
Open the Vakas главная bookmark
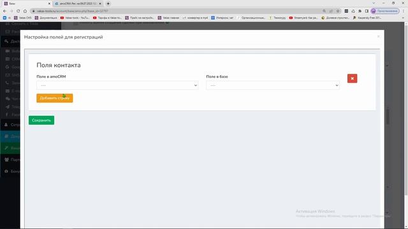coord(168,18)
